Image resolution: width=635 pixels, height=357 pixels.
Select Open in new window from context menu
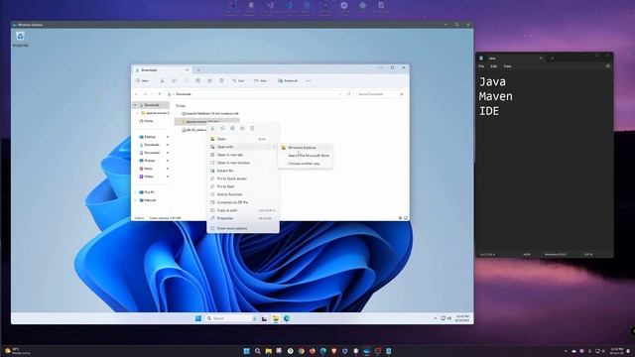(243, 163)
